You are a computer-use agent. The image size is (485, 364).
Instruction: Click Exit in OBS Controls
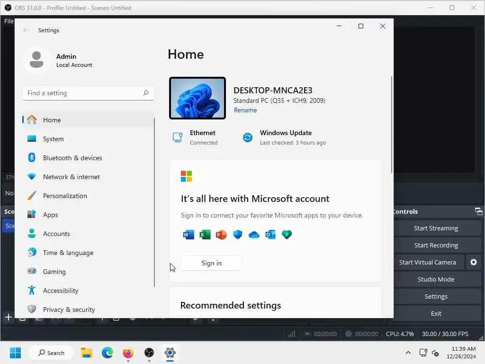436,313
